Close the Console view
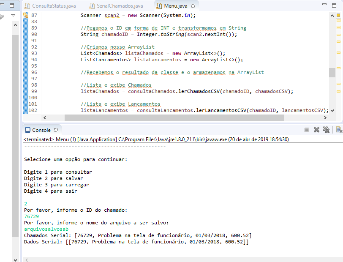Viewport: 343px width, 262px height. click(56, 130)
